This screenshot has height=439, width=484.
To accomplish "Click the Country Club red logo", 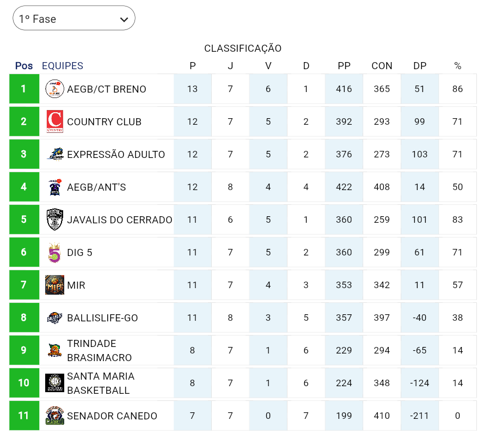I will tap(54, 121).
